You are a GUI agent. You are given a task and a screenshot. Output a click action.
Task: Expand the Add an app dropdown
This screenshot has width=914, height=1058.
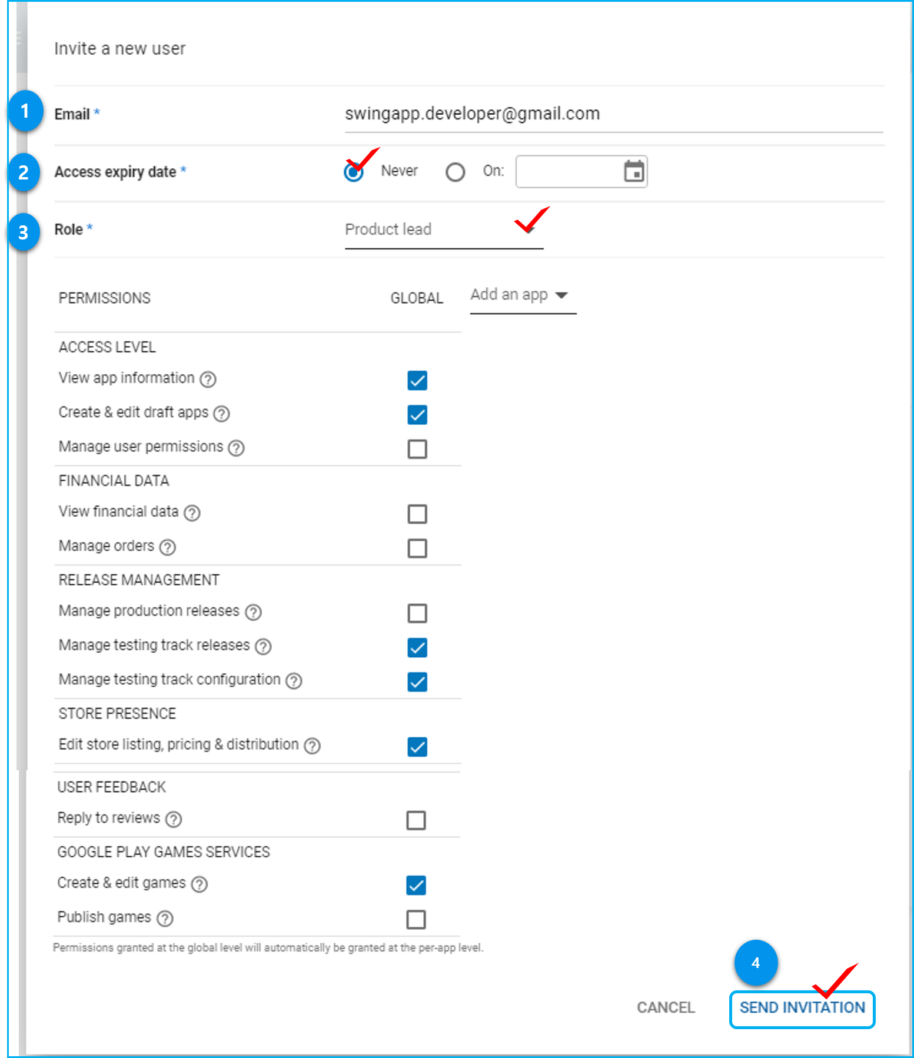522,295
